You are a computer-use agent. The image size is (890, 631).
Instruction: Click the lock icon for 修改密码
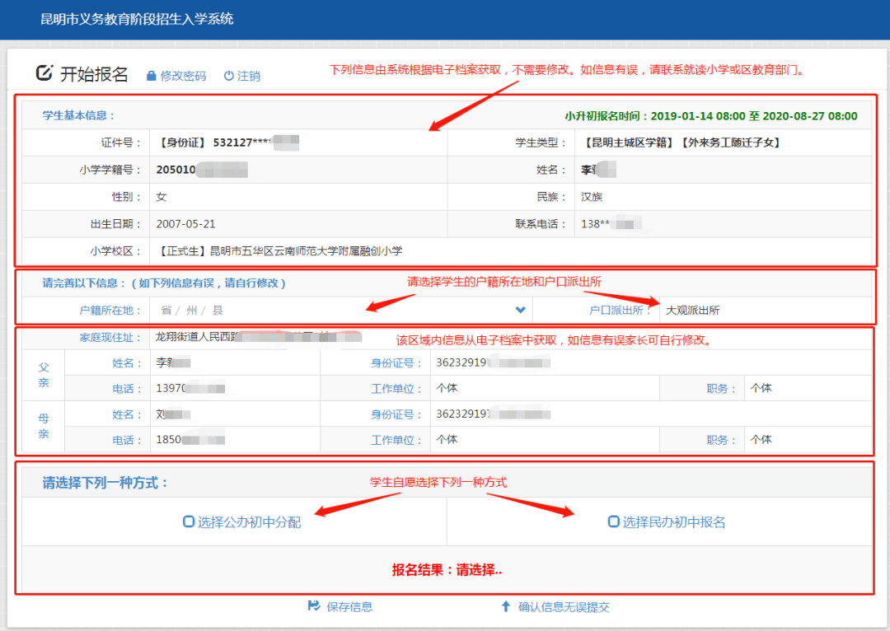tap(151, 76)
